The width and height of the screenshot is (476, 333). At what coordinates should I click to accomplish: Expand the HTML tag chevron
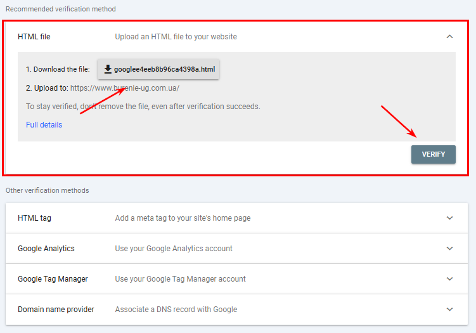click(x=449, y=218)
